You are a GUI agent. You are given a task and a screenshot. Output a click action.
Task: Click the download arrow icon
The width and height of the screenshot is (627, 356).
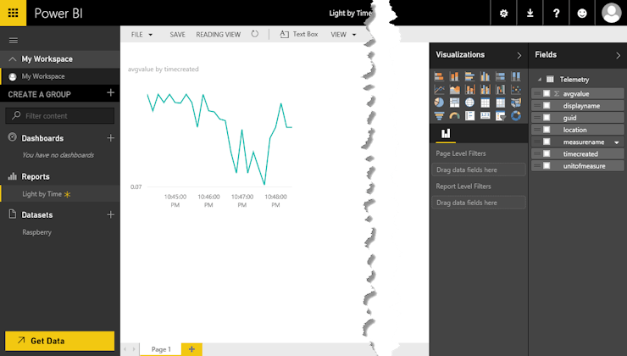click(x=530, y=14)
